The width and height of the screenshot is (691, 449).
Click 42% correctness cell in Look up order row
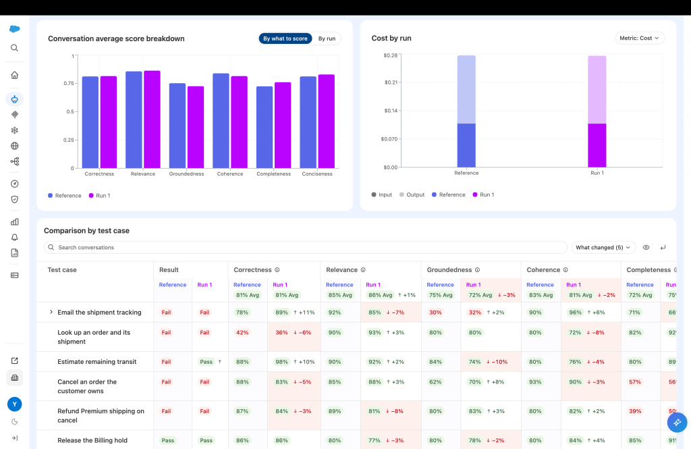[x=242, y=333]
